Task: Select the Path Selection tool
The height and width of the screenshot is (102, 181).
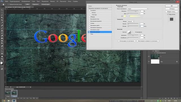Action: point(2,51)
